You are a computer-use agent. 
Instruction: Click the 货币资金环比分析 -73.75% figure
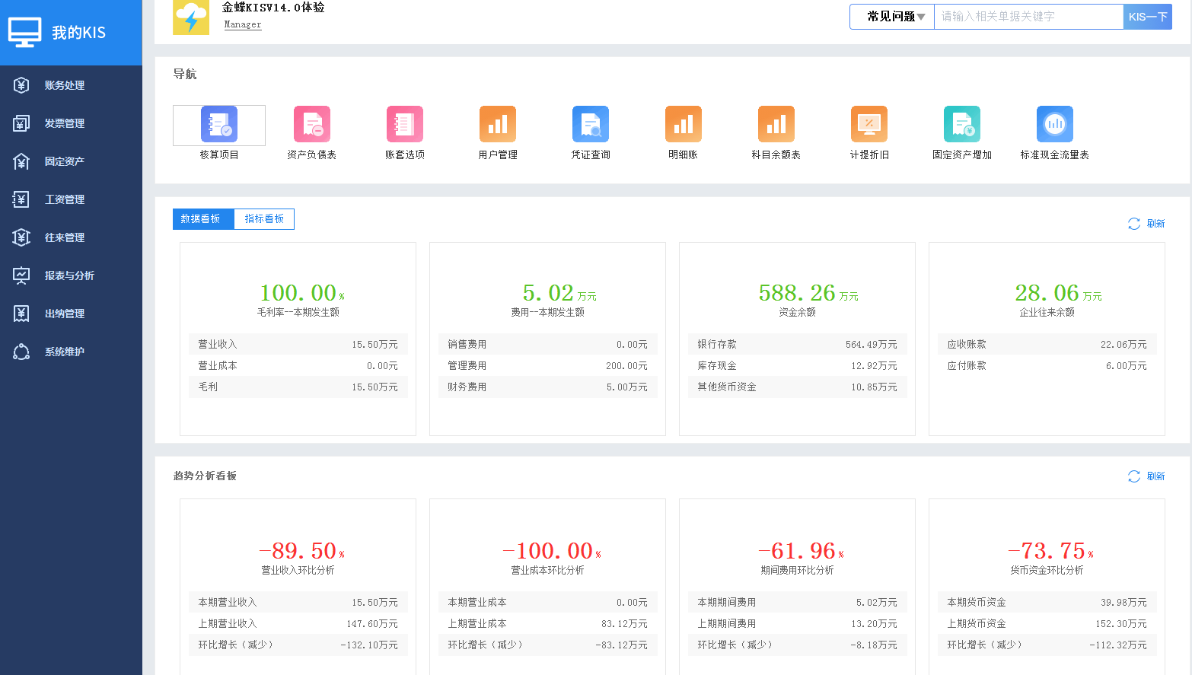click(1051, 551)
